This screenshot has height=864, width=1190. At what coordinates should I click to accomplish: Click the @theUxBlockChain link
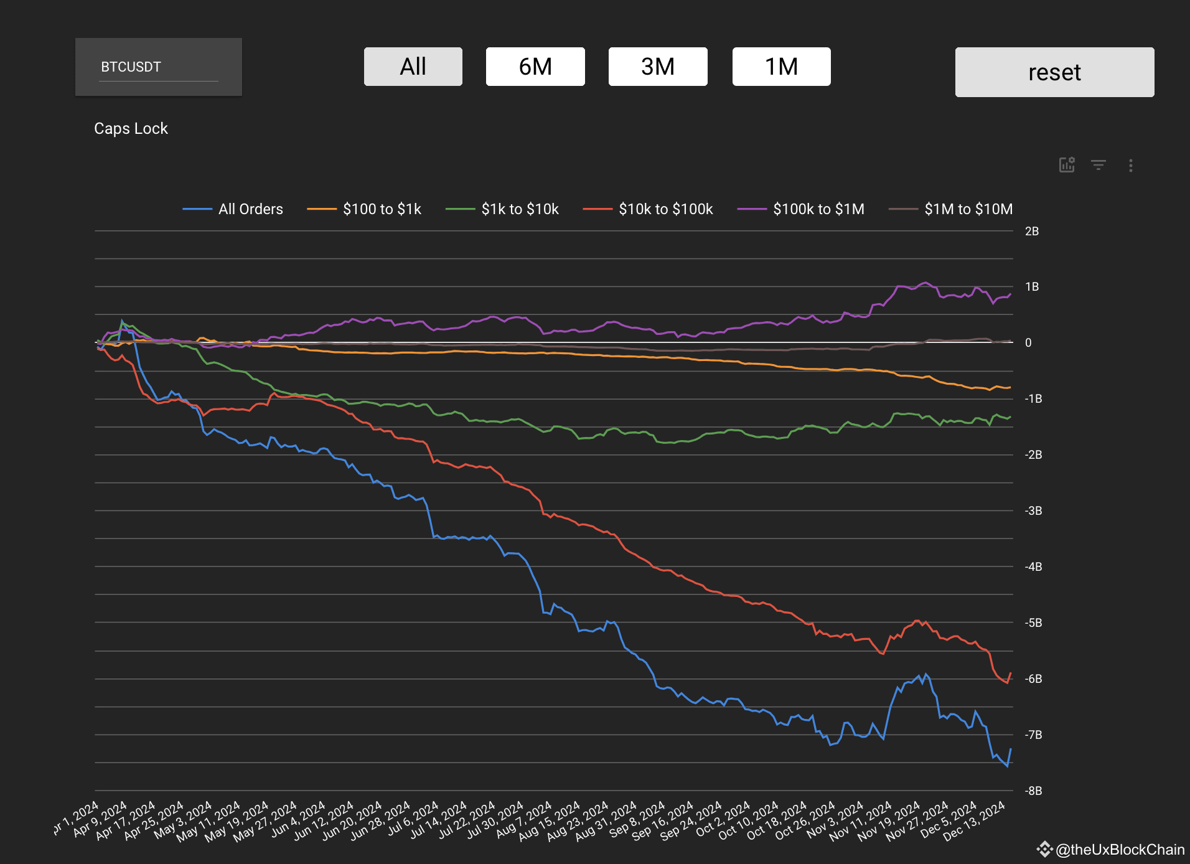[x=1120, y=848]
